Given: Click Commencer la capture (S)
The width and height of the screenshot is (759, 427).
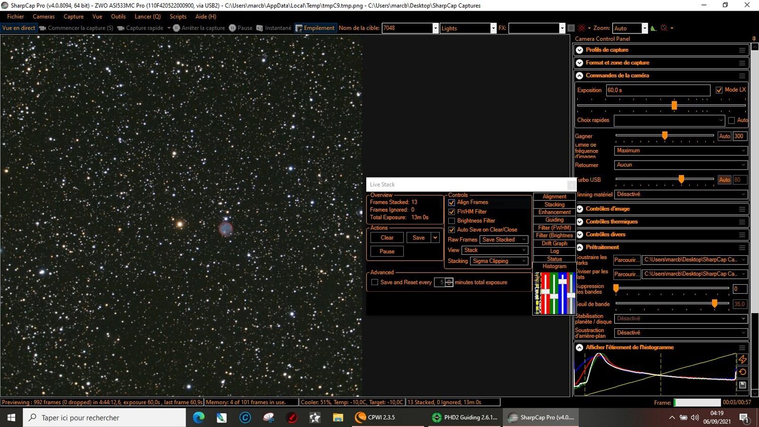Looking at the screenshot, I should tap(76, 28).
